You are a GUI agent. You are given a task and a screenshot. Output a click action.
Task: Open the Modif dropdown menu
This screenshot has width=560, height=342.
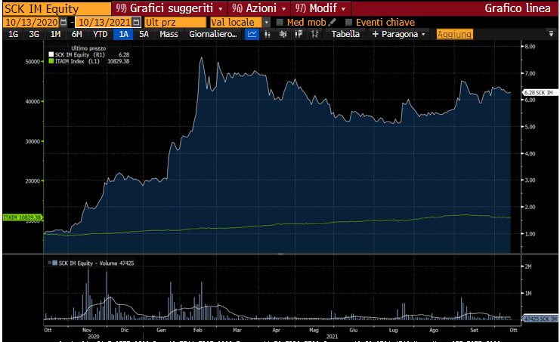(x=320, y=8)
